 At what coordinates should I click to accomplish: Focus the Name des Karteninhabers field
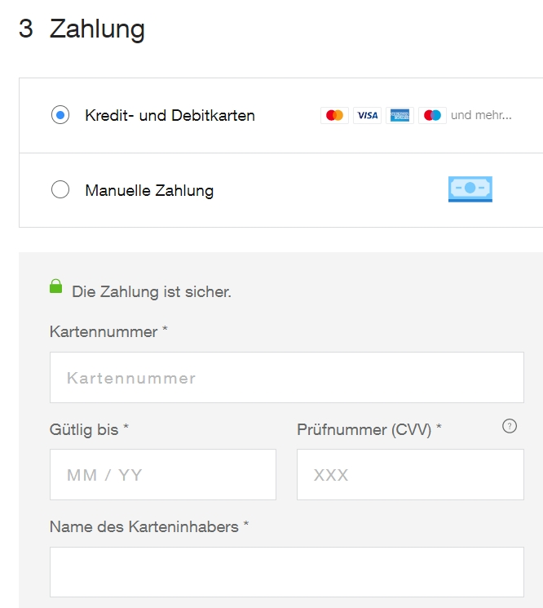pos(287,572)
